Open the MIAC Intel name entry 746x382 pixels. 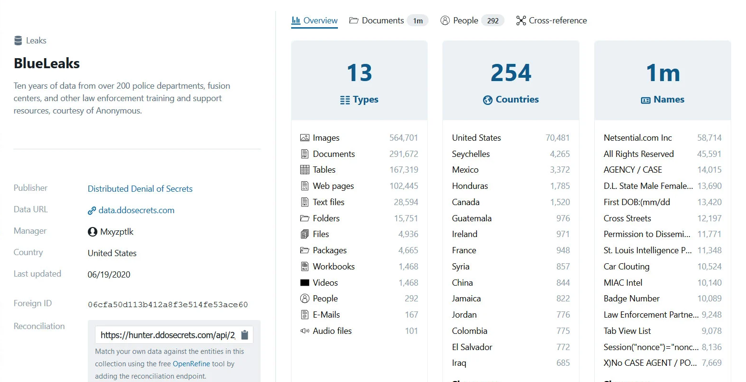pyautogui.click(x=662, y=283)
